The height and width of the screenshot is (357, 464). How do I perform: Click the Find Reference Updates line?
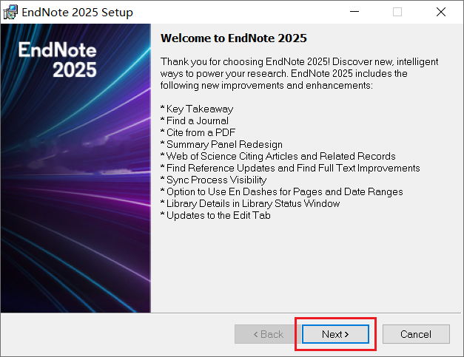click(290, 168)
